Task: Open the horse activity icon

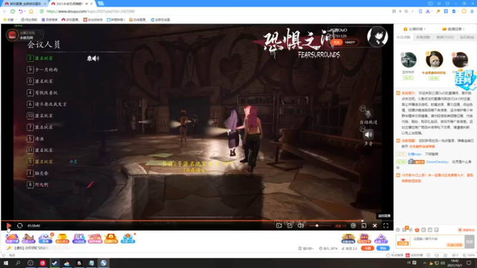Action: pos(29,239)
